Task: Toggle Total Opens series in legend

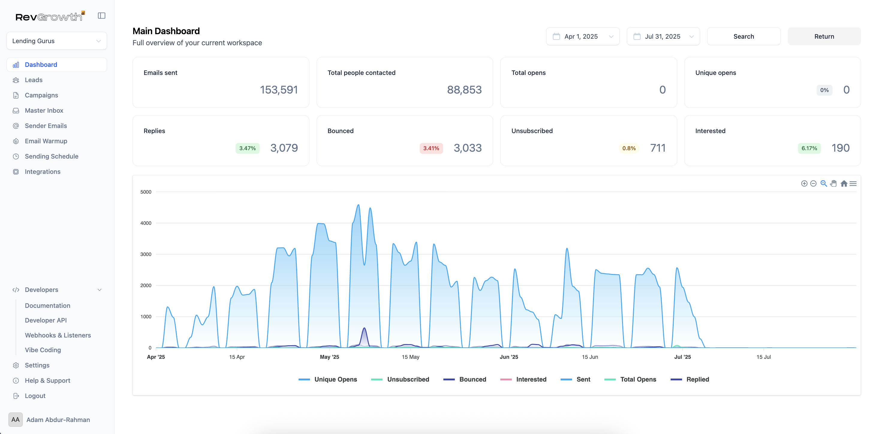Action: [630, 380]
